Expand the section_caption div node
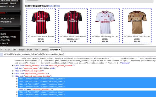The image size is (156, 97). [x=12, y=71]
